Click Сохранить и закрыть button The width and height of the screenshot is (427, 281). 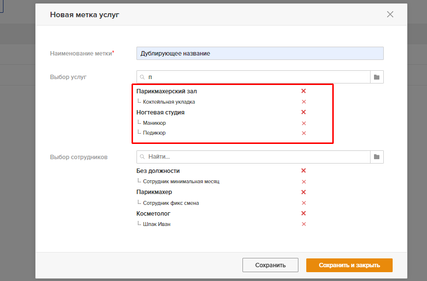click(x=349, y=265)
